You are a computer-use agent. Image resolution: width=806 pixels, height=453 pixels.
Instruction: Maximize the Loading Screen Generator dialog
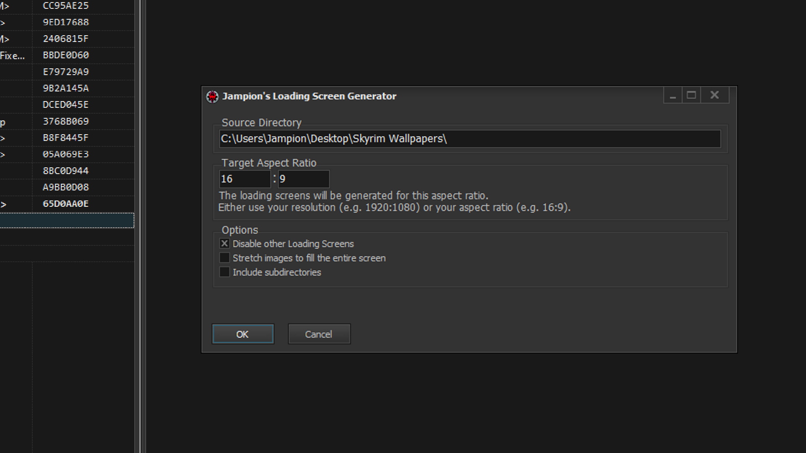[x=691, y=96]
